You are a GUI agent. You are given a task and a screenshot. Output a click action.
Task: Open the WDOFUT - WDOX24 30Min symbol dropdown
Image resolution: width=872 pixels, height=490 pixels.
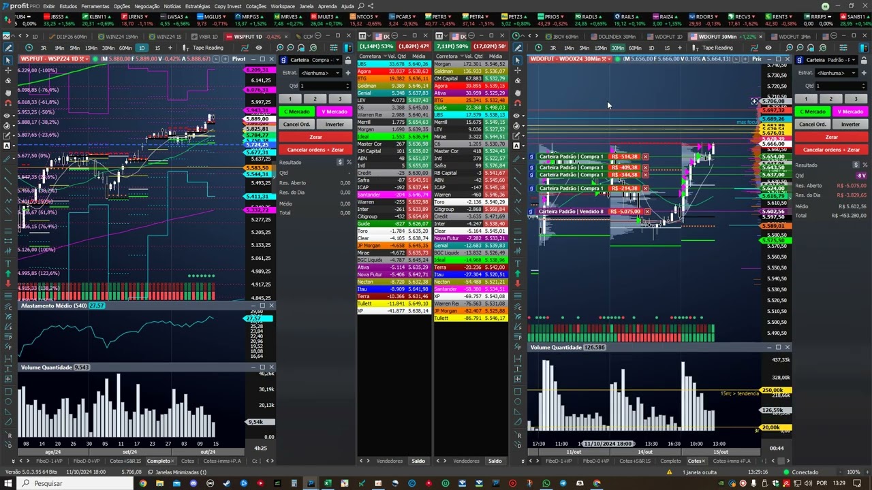[x=571, y=59]
